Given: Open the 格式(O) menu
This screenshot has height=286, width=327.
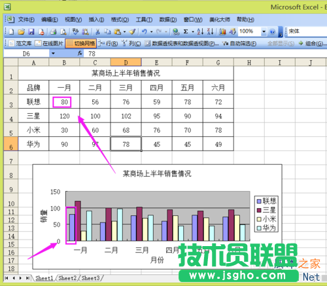Looking at the screenshot, I should point(120,20).
